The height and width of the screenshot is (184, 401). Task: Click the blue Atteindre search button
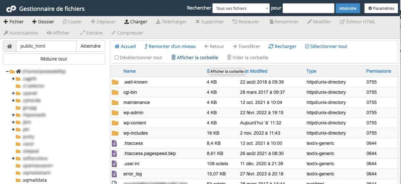pyautogui.click(x=348, y=8)
